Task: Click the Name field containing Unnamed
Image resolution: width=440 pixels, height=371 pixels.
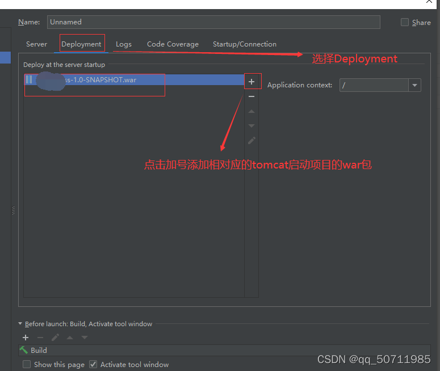Action: [x=213, y=22]
